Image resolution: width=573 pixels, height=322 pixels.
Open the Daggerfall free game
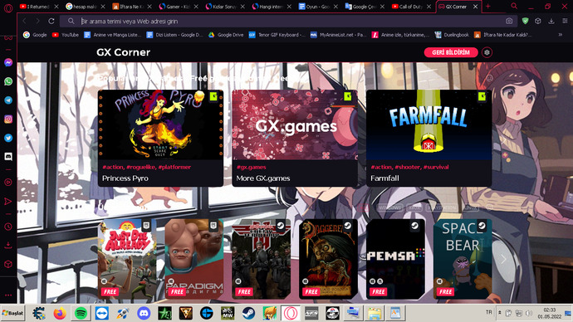[328, 259]
